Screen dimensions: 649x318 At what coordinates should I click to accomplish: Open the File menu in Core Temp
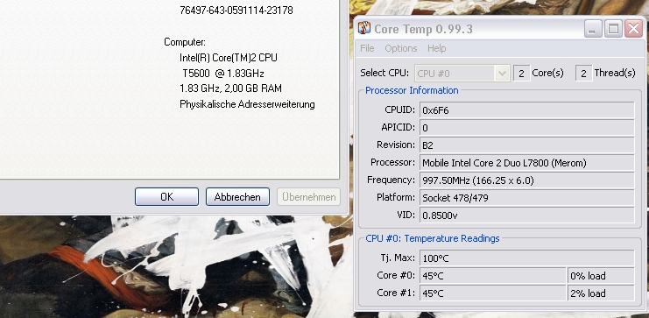click(367, 48)
